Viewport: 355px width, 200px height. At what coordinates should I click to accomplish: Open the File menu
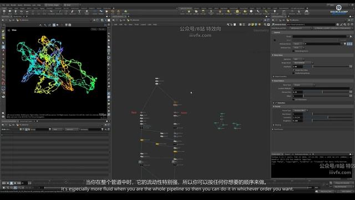pyautogui.click(x=3, y=5)
